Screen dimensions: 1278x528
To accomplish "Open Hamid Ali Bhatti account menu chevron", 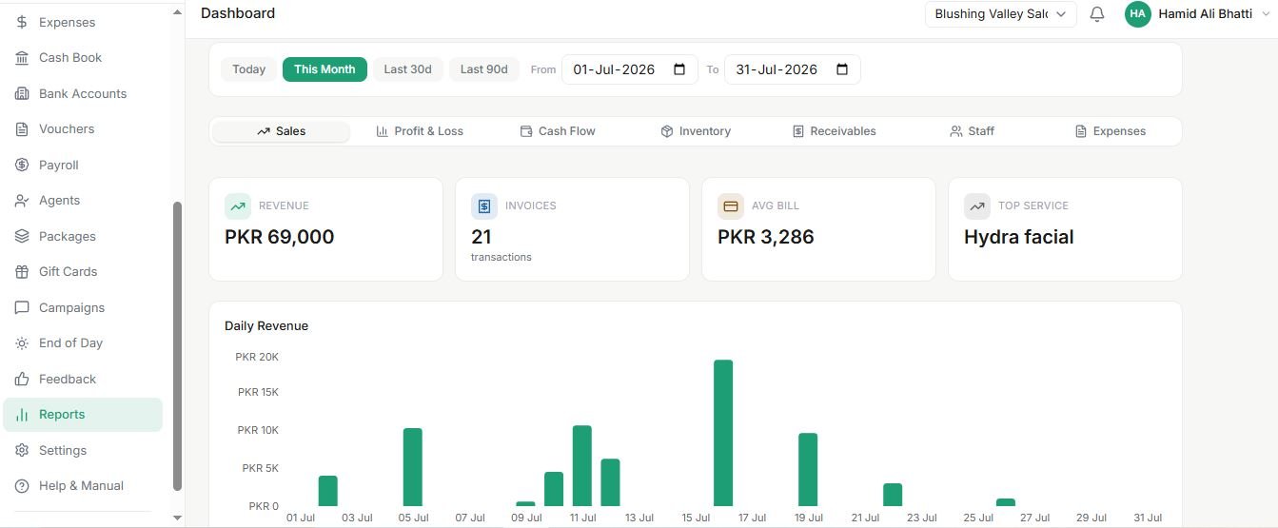I will coord(1265,14).
